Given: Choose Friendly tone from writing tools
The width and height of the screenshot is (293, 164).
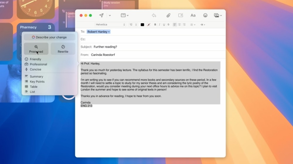Looking at the screenshot, I should (x=35, y=59).
